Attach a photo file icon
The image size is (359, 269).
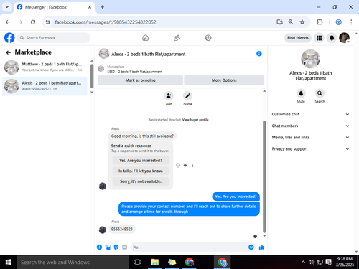(x=108, y=247)
